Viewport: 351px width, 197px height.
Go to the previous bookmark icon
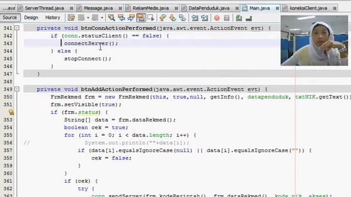(163, 18)
